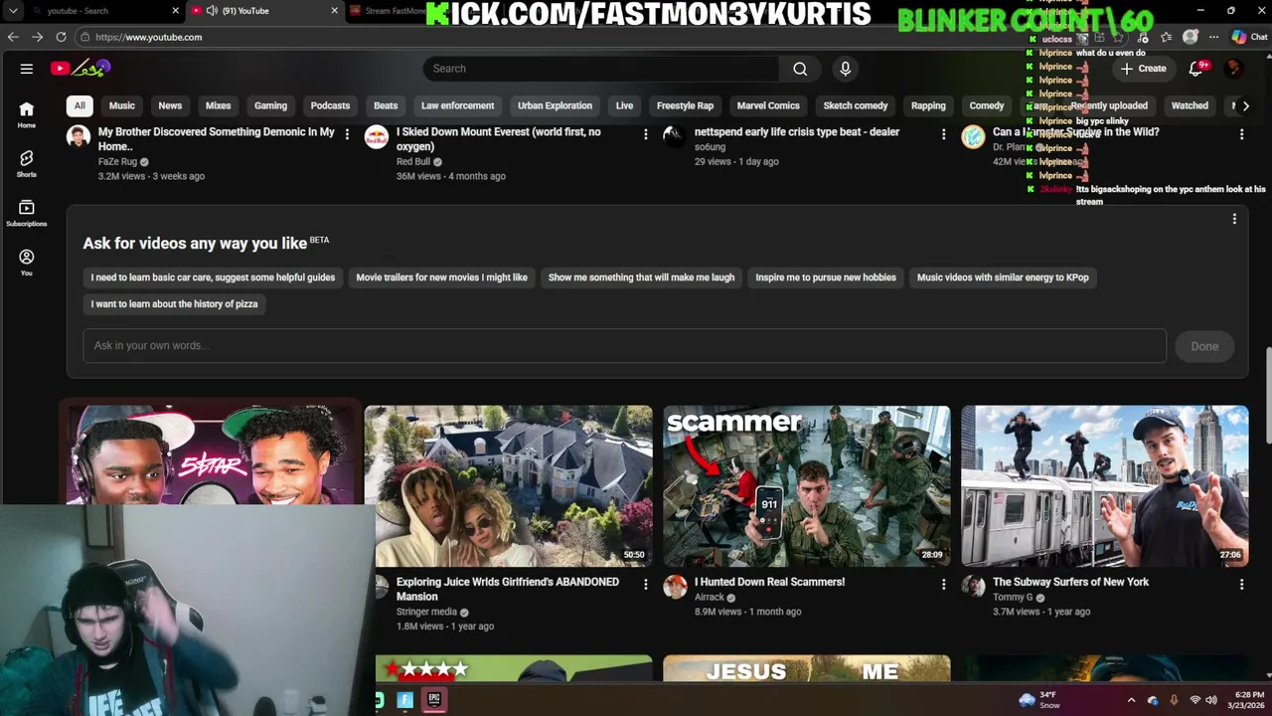Choose 'Inspire me to pursue new hobbies'
1272x716 pixels.
pos(826,277)
